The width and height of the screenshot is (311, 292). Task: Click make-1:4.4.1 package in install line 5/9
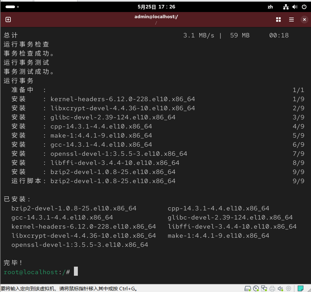(x=101, y=136)
